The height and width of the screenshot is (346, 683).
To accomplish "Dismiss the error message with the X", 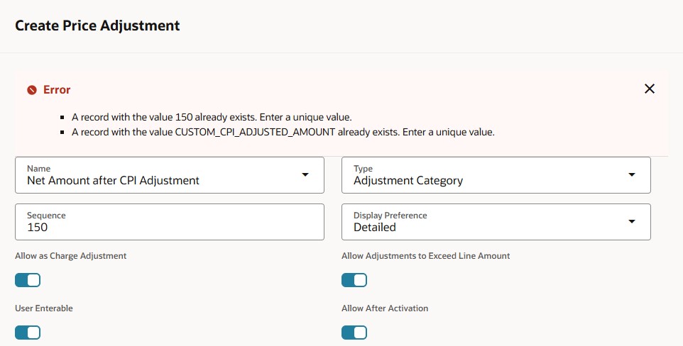I will pos(650,89).
